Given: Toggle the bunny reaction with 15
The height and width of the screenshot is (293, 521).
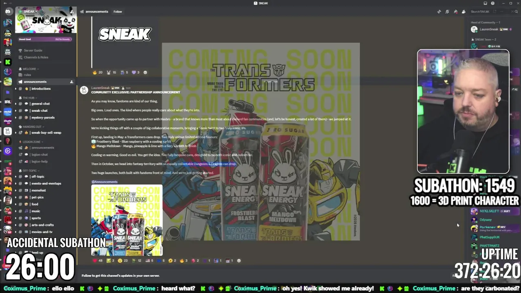Looking at the screenshot, I should [x=111, y=72].
